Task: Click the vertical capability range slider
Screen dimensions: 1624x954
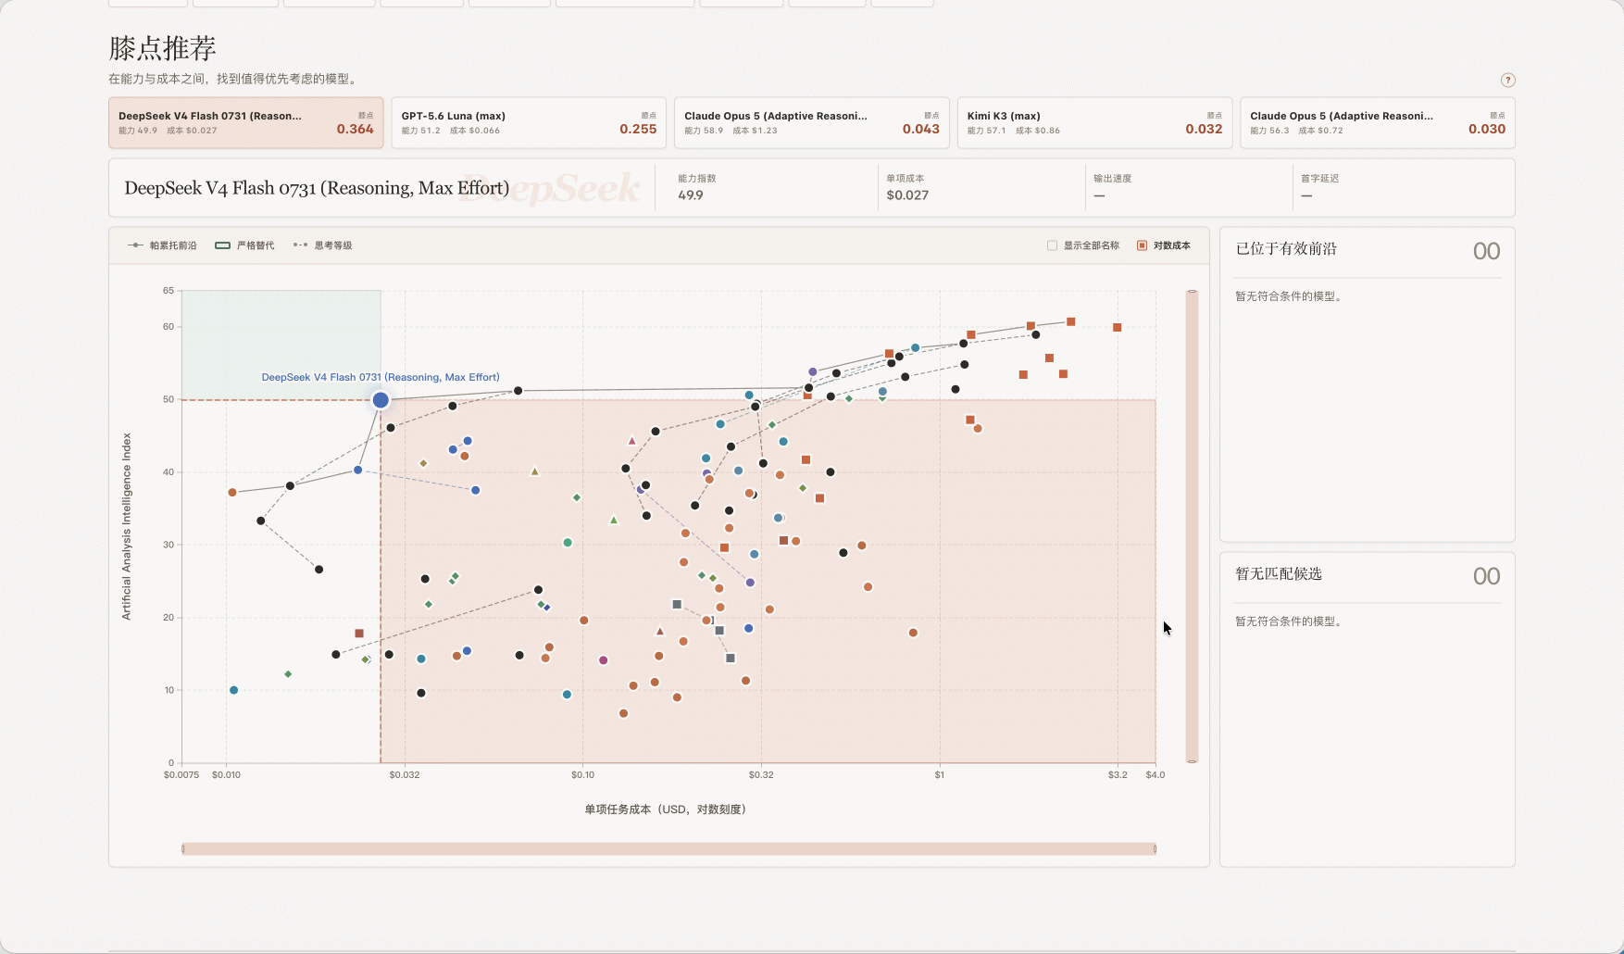Action: point(1193,526)
